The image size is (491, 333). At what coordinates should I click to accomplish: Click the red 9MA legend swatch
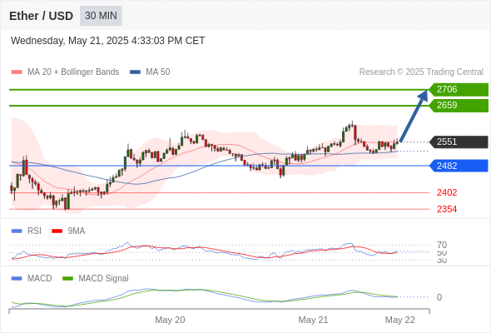[x=57, y=231]
